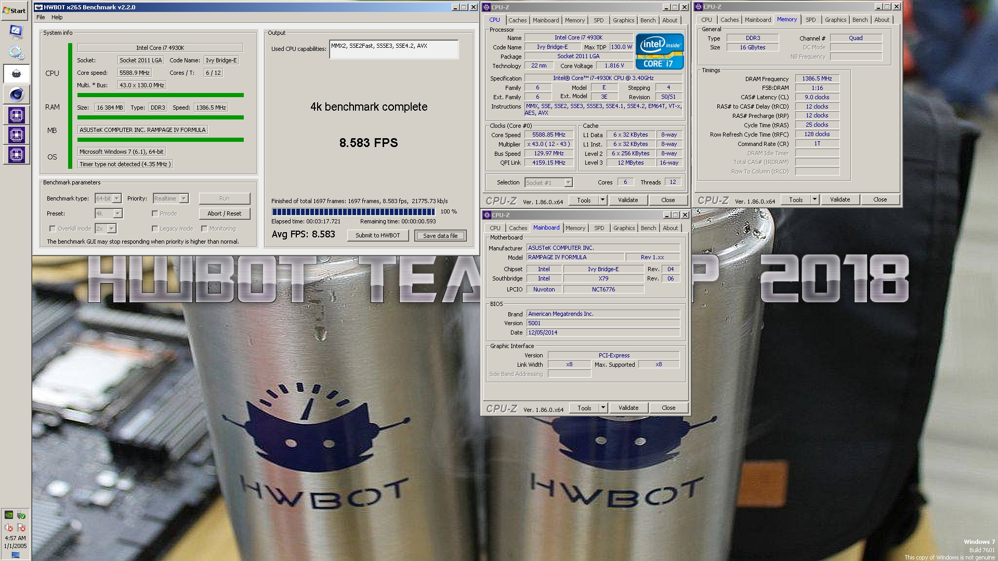The width and height of the screenshot is (998, 561).
Task: Click the Core speed 5588.9 MHz field
Action: 134,73
